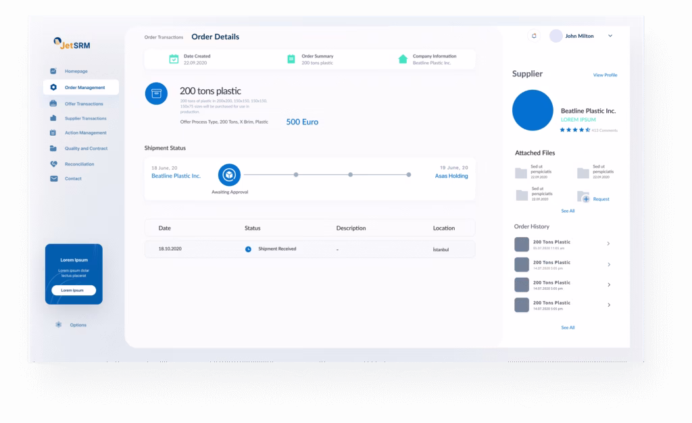Select Order Management menu item
Viewport: 692px width, 423px height.
(x=81, y=87)
